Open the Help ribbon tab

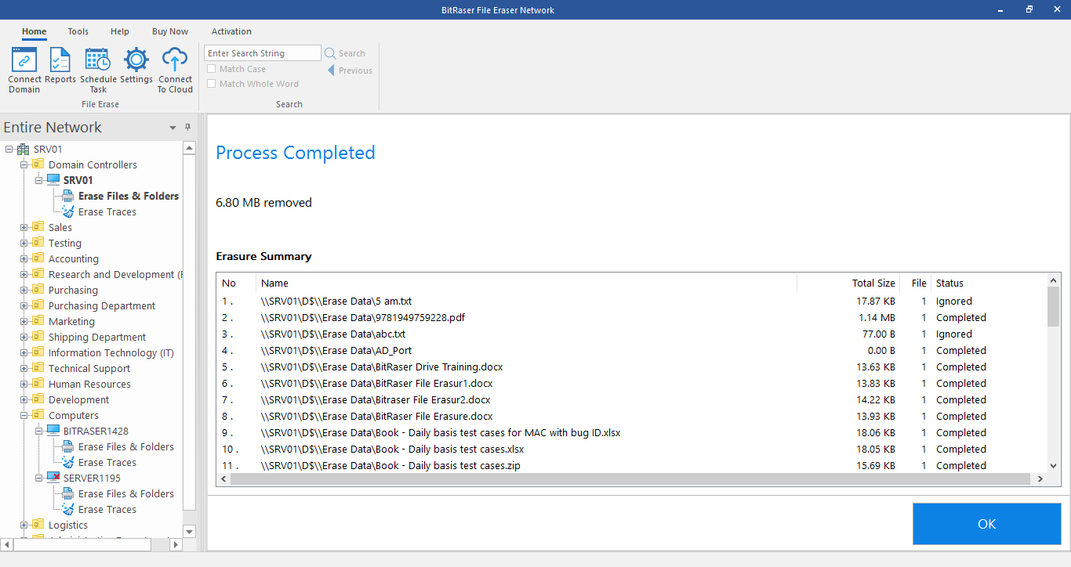(120, 31)
